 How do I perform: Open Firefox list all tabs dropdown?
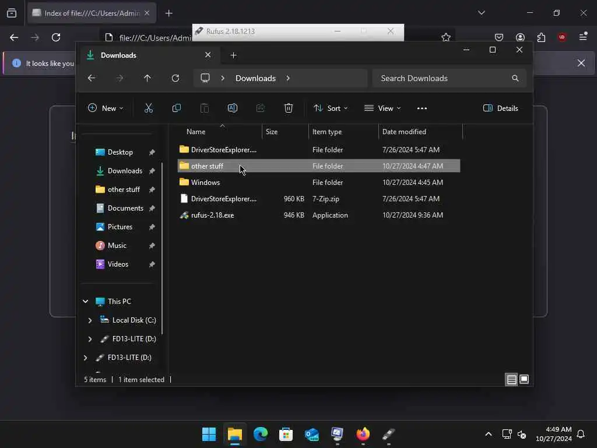pyautogui.click(x=481, y=13)
